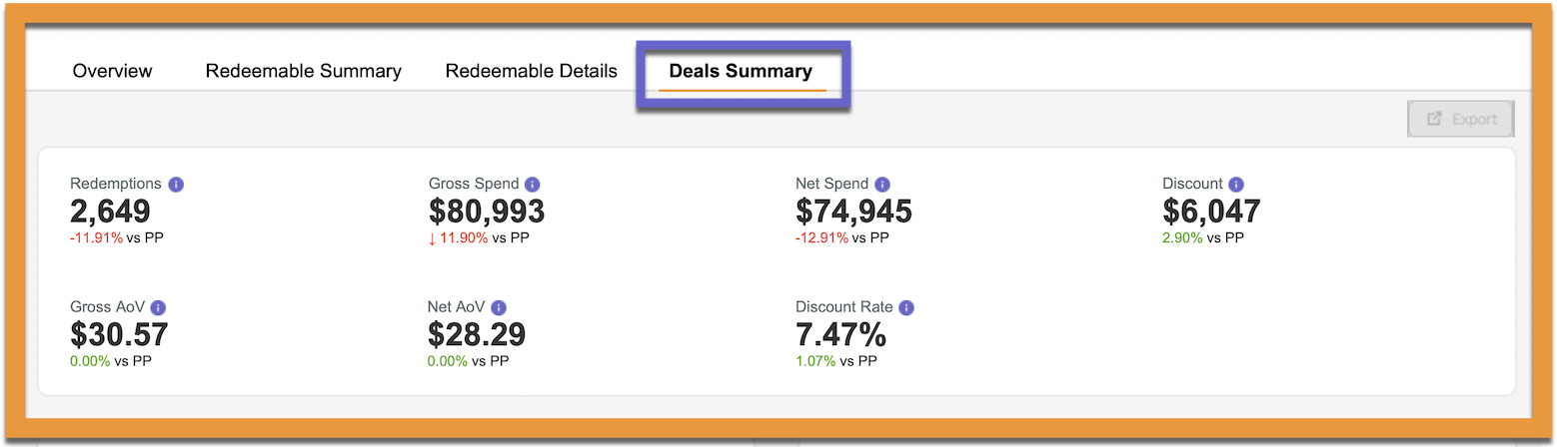Select the $80,993 gross spend figure
1557x447 pixels.
[487, 212]
